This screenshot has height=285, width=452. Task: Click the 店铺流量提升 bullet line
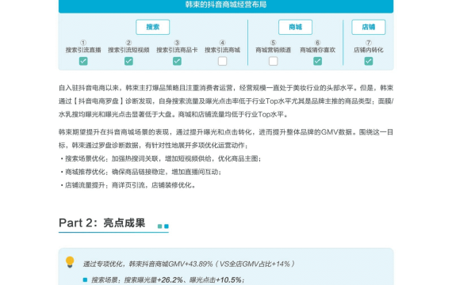click(x=128, y=185)
